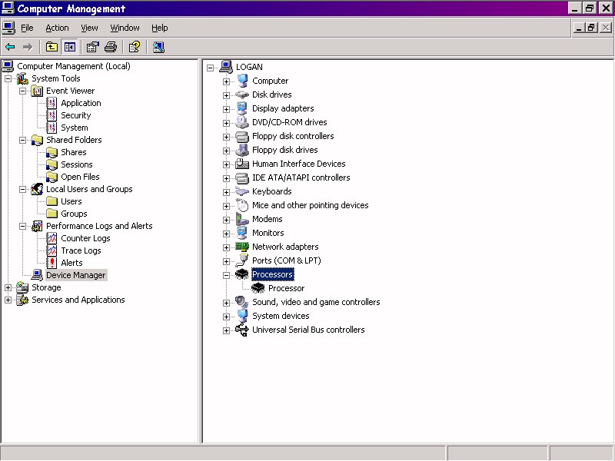Click the Sound, video and game controllers icon

242,302
